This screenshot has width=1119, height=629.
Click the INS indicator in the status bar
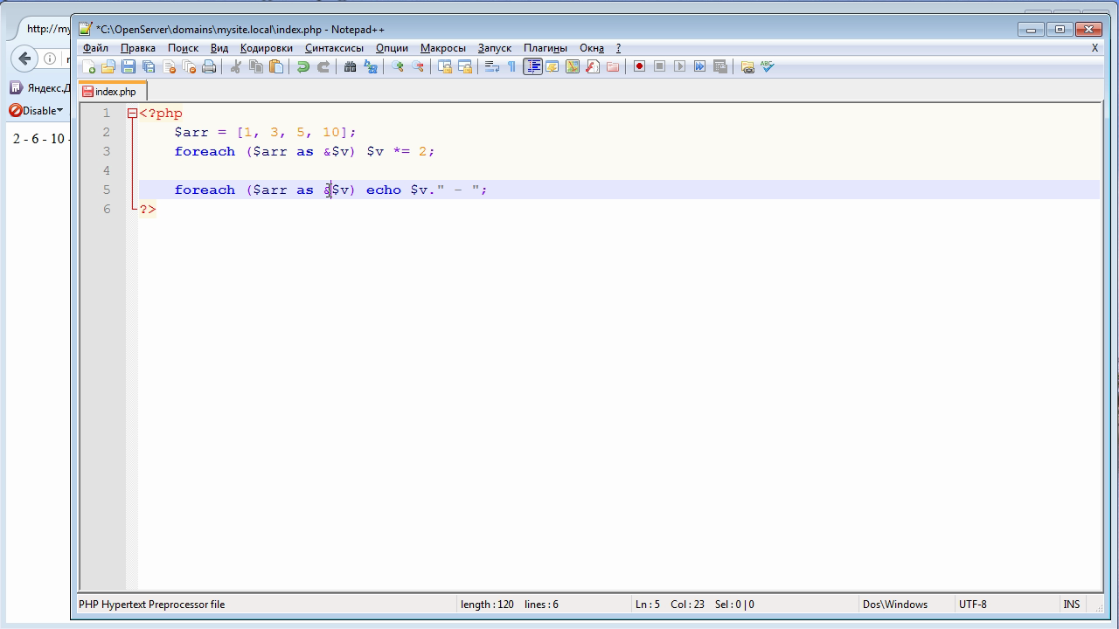[x=1071, y=604]
